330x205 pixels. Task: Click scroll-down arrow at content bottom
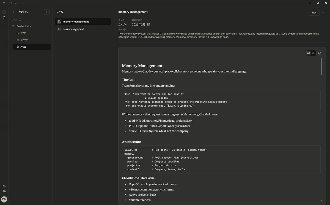[x=321, y=201]
